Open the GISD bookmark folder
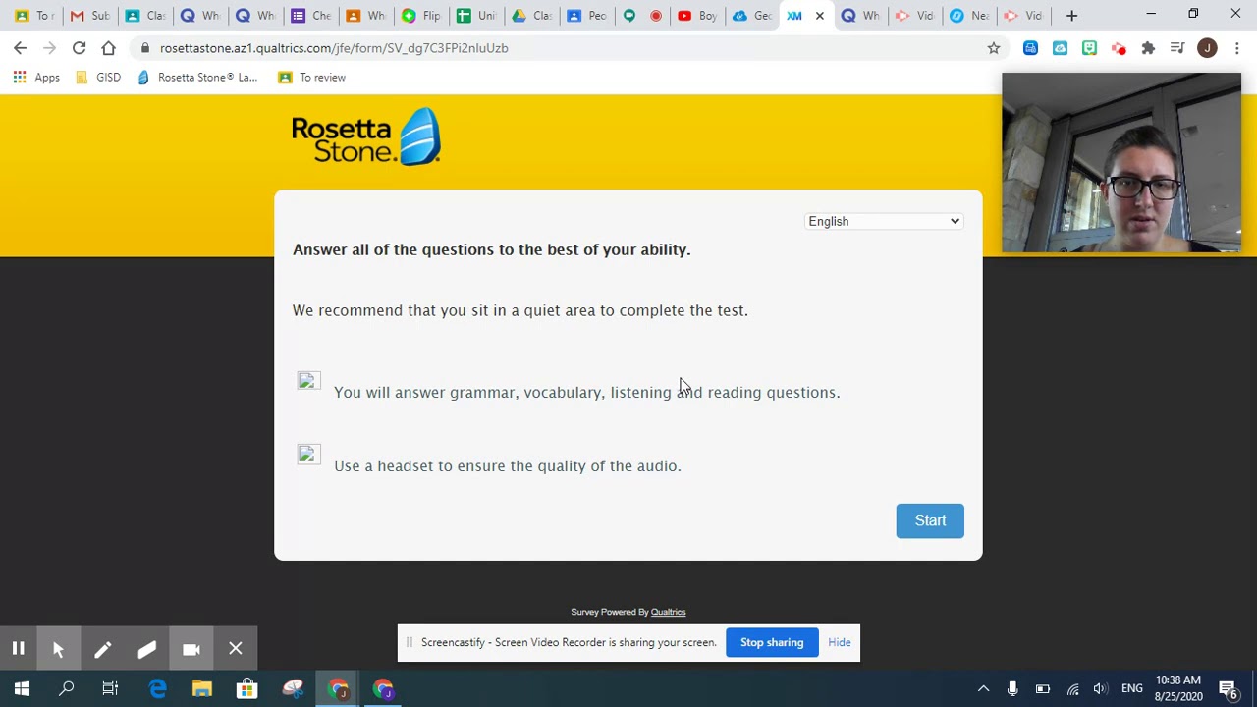The height and width of the screenshot is (707, 1257). (x=96, y=77)
